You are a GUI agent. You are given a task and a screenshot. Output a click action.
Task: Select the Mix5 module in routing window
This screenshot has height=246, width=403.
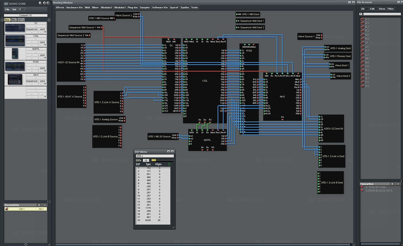(x=282, y=97)
